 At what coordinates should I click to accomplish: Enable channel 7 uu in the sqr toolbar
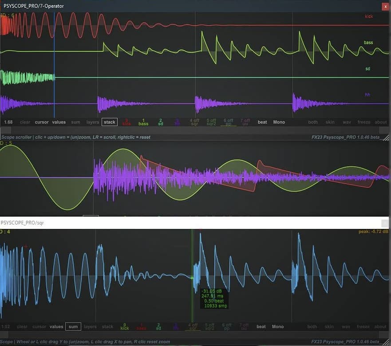point(244,327)
